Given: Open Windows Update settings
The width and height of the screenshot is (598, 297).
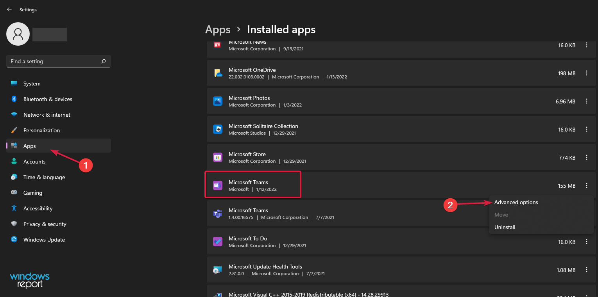Looking at the screenshot, I should 59,240.
